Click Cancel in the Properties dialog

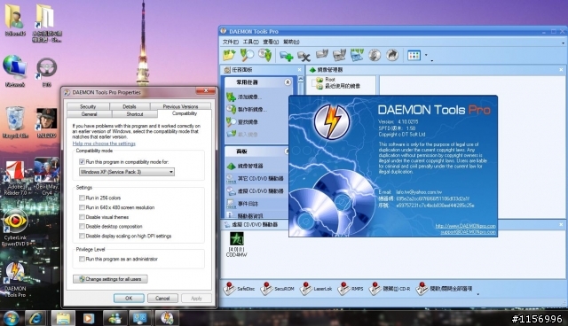[x=162, y=299]
